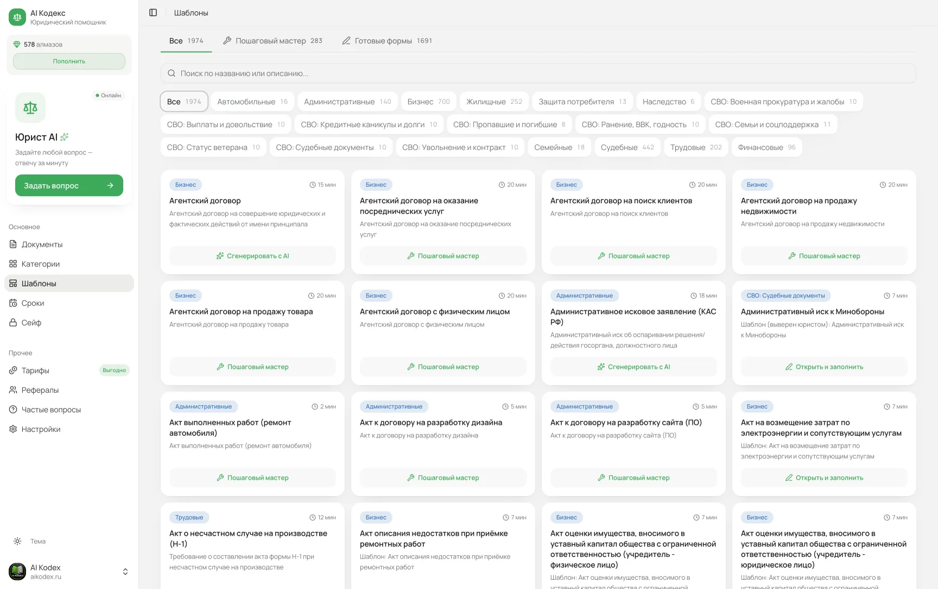Open the Настройки menu item

[69, 429]
